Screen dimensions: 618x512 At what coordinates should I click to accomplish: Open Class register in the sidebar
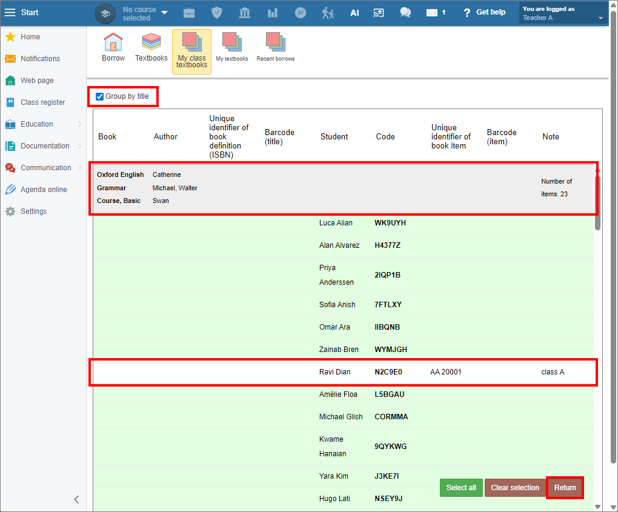pyautogui.click(x=44, y=102)
